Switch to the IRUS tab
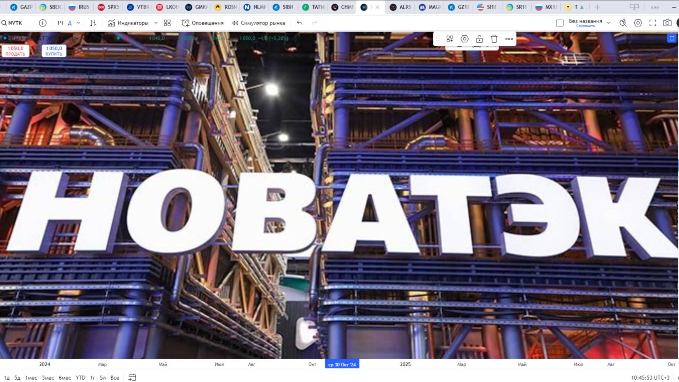The width and height of the screenshot is (679, 382). (79, 7)
